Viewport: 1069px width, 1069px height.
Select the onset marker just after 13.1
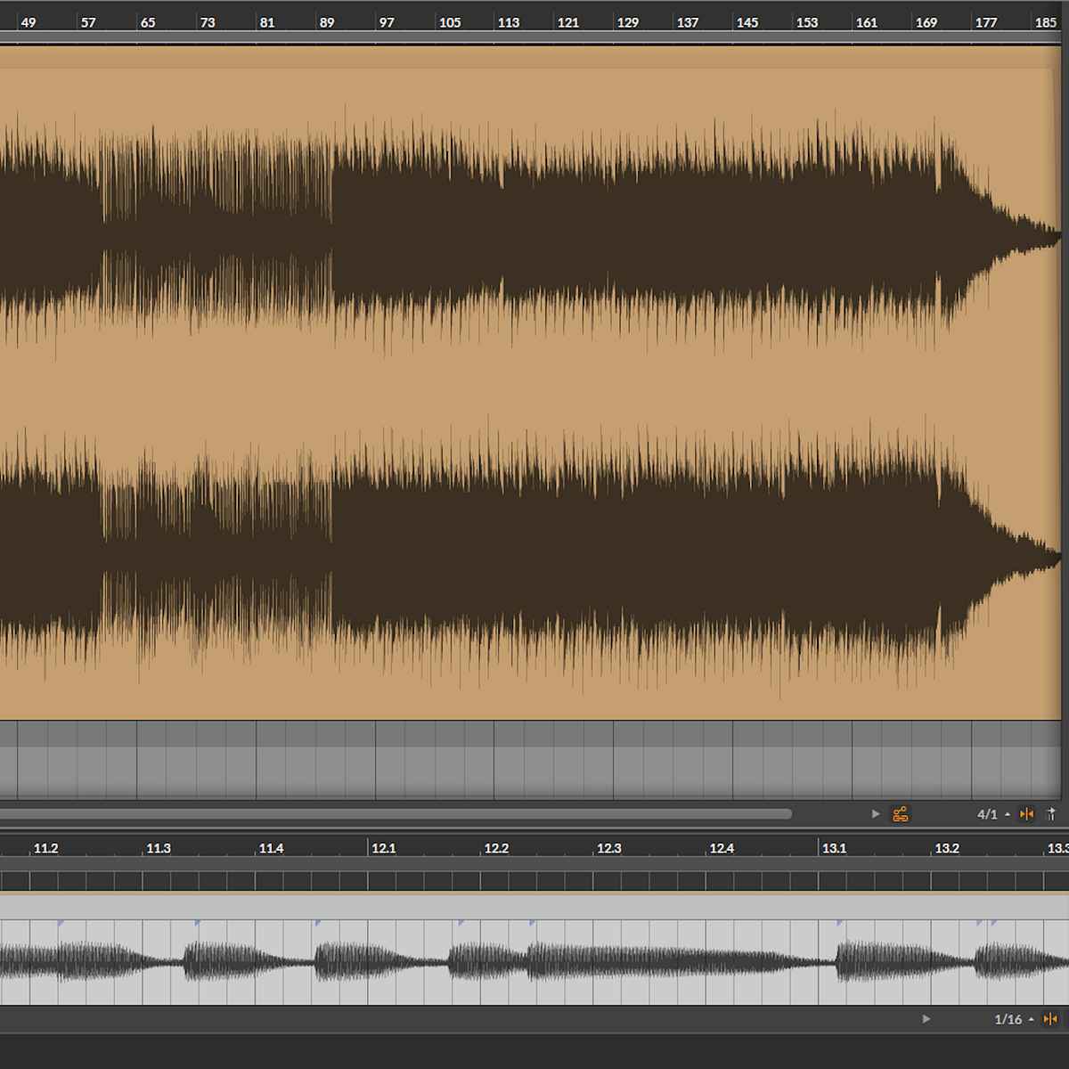839,924
